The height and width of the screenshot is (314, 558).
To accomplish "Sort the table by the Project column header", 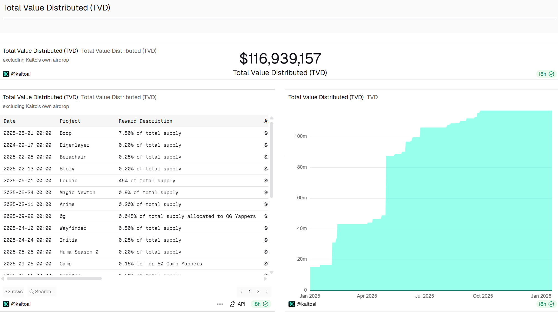I will pyautogui.click(x=70, y=121).
